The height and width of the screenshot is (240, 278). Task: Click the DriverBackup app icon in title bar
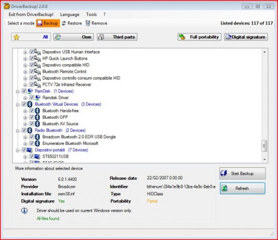pyautogui.click(x=7, y=6)
